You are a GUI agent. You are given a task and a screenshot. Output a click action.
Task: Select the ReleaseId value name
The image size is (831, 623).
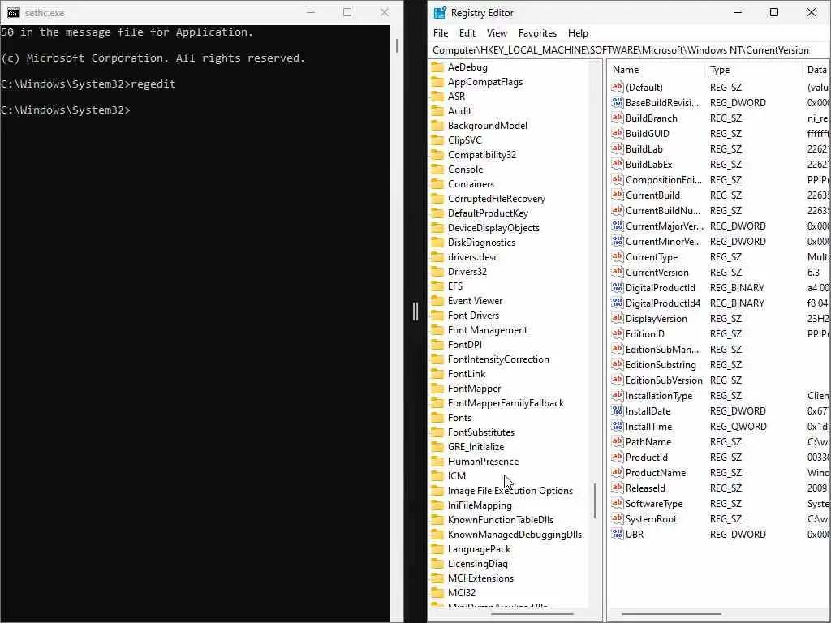pyautogui.click(x=645, y=488)
